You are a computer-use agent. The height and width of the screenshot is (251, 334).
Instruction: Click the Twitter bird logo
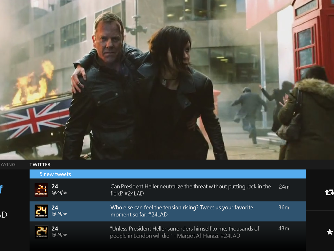tap(1, 190)
